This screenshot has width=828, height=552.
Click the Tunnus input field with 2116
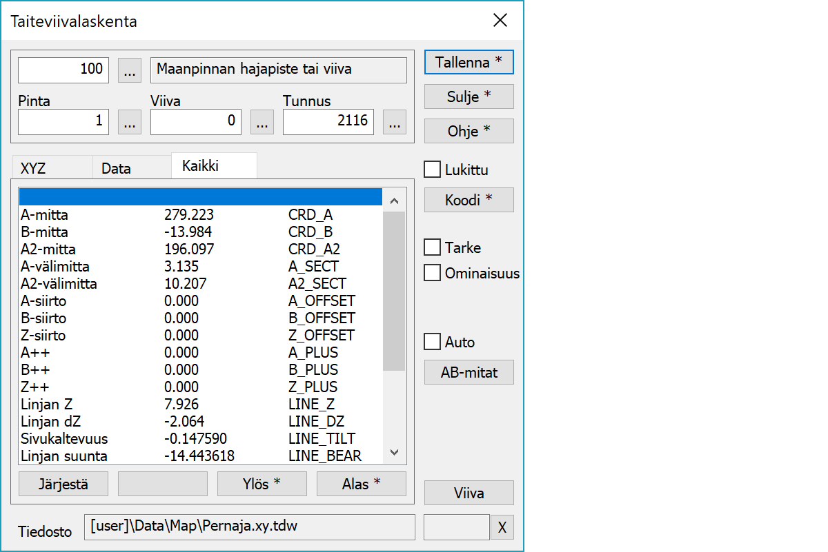(x=328, y=122)
